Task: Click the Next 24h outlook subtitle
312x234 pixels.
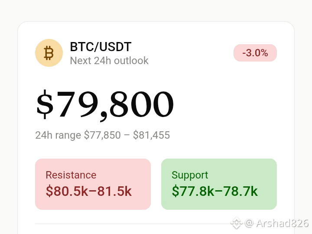Action: point(109,61)
